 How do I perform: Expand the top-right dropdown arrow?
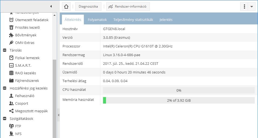coord(252,7)
